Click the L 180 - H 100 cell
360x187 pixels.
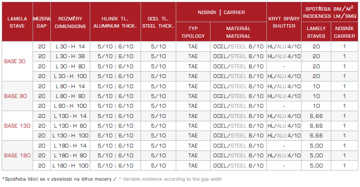point(70,165)
